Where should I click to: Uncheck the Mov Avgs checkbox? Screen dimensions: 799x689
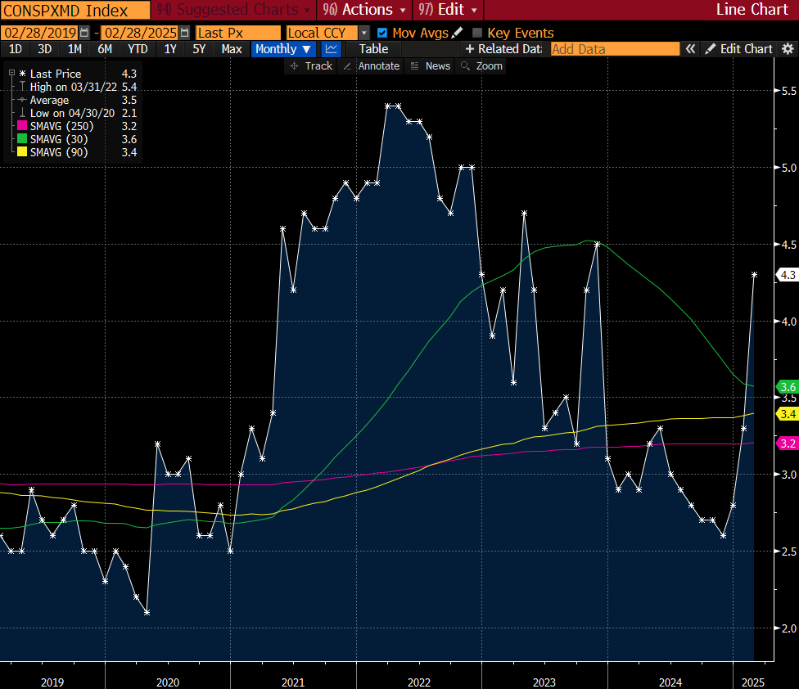pos(382,33)
